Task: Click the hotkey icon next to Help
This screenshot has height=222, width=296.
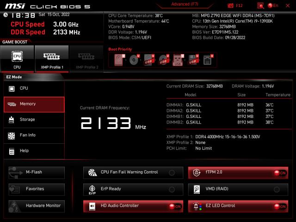Action: point(12,151)
